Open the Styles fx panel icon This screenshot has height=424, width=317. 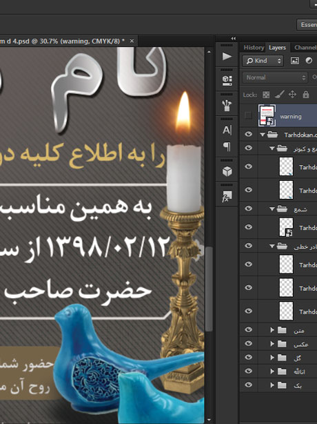click(227, 196)
